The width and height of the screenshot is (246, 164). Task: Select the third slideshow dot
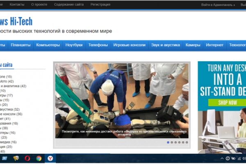[x=175, y=142]
